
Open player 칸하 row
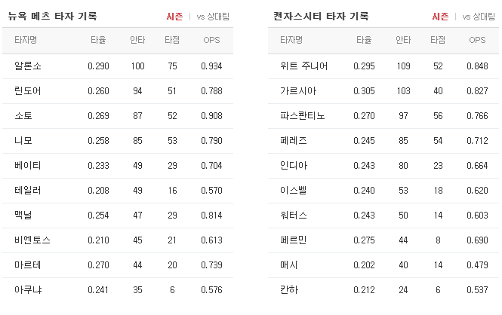(383, 290)
